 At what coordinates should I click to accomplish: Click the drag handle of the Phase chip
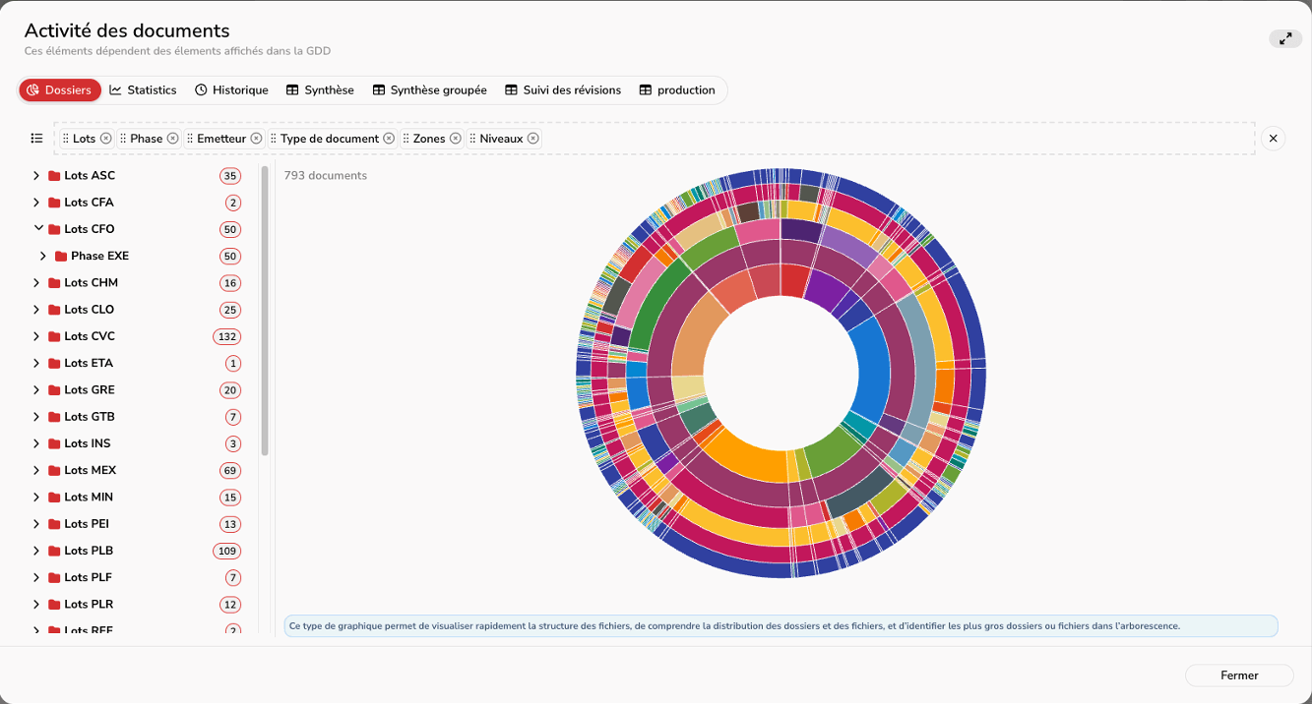(124, 139)
